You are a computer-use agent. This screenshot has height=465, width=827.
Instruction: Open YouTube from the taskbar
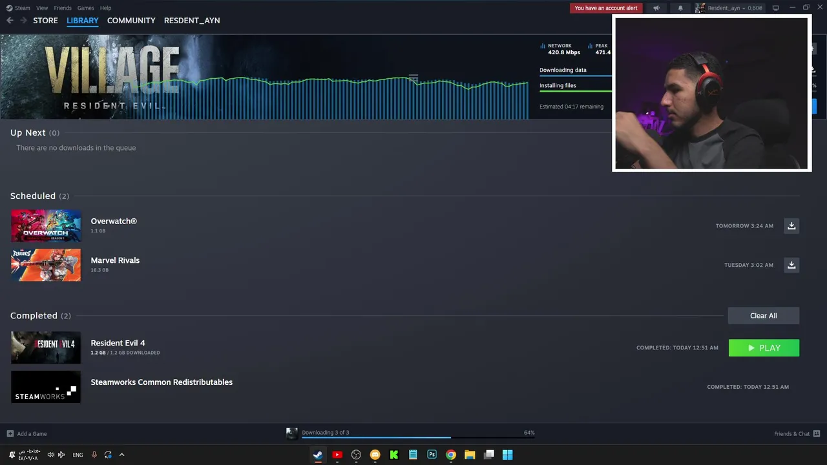[337, 455]
